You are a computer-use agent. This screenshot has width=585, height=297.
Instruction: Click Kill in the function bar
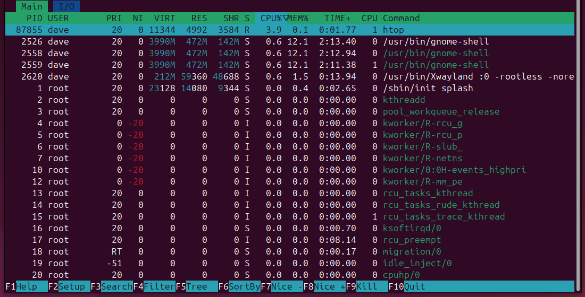(366, 286)
